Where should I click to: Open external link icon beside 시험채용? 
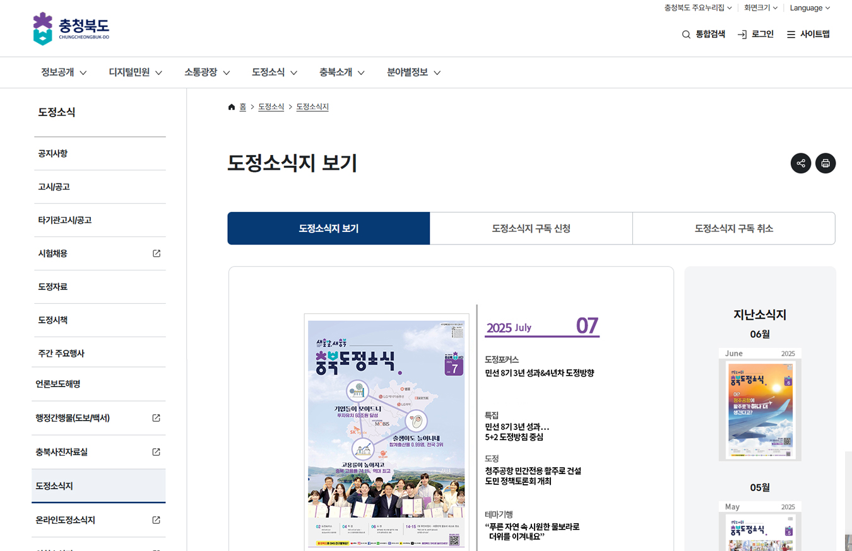157,253
